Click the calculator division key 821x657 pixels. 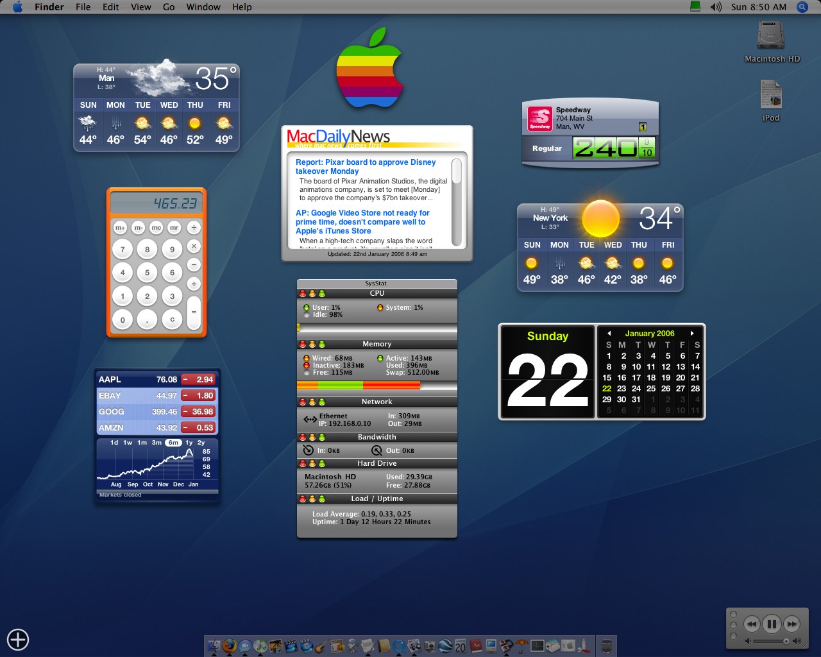[x=194, y=227]
